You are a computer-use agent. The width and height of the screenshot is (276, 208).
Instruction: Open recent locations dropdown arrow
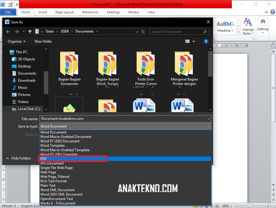pyautogui.click(x=24, y=32)
